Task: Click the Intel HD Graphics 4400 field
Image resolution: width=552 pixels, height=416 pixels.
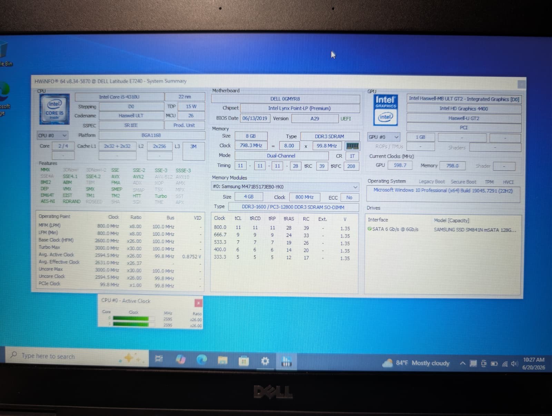Action: click(464, 108)
